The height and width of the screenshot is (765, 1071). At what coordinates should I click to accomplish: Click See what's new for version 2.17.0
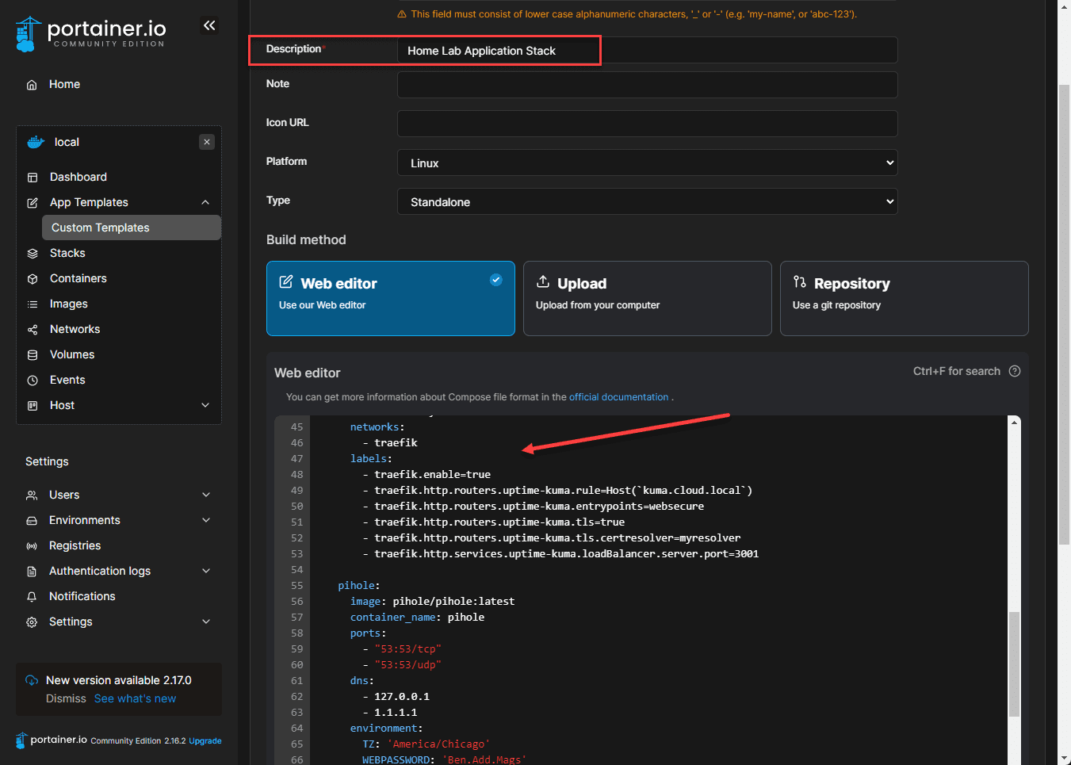tap(134, 698)
